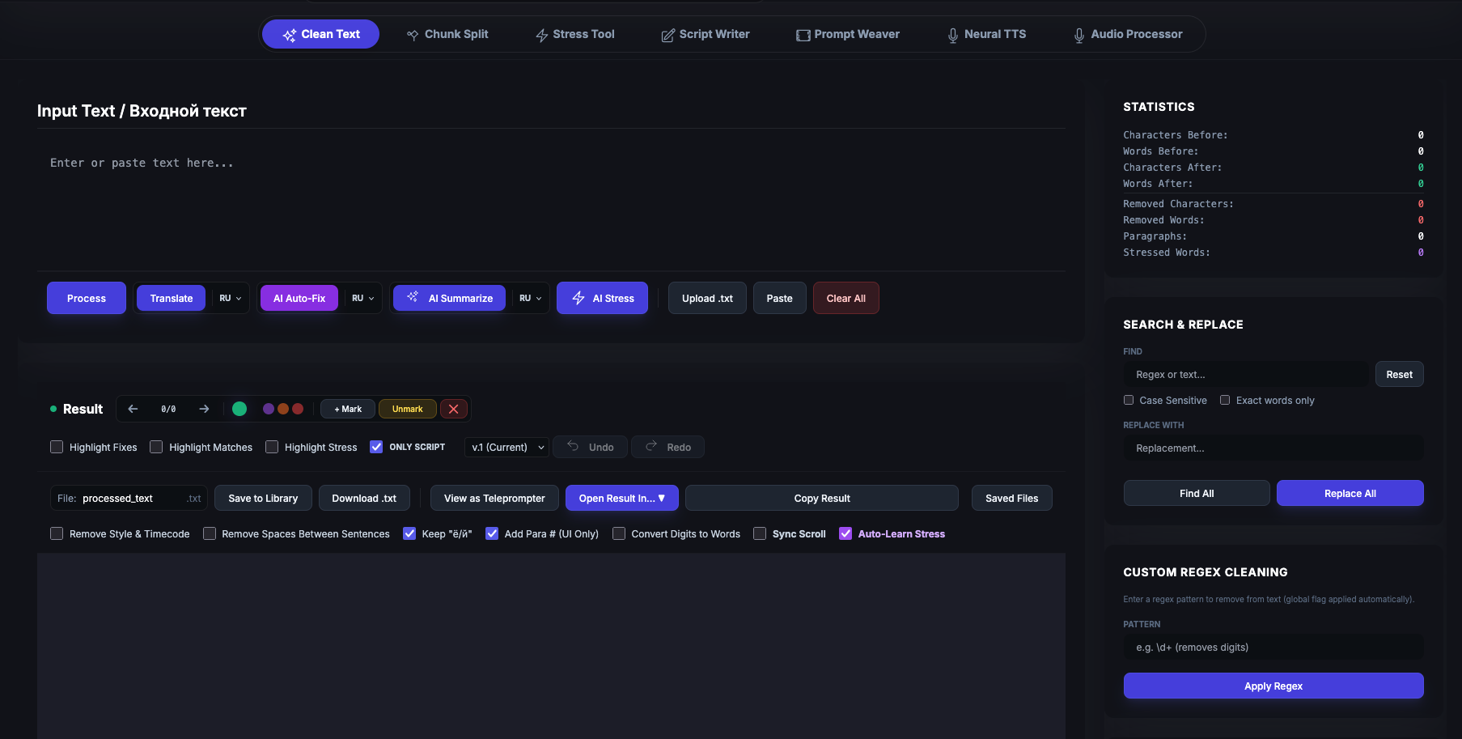The image size is (1462, 739).
Task: Click the AI Stress button
Action: (602, 298)
